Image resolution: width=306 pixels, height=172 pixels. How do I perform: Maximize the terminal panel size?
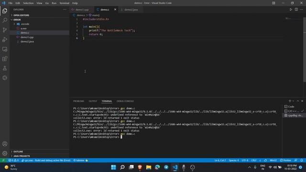tap(298, 101)
